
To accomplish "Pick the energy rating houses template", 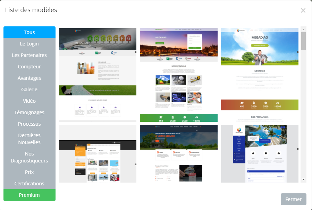I will (x=98, y=75).
